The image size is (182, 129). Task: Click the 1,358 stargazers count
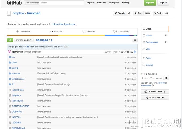147,13
